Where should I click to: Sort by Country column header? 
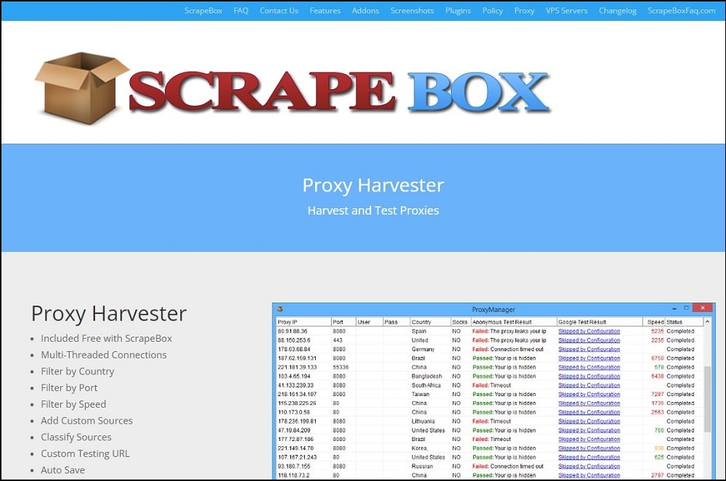431,322
